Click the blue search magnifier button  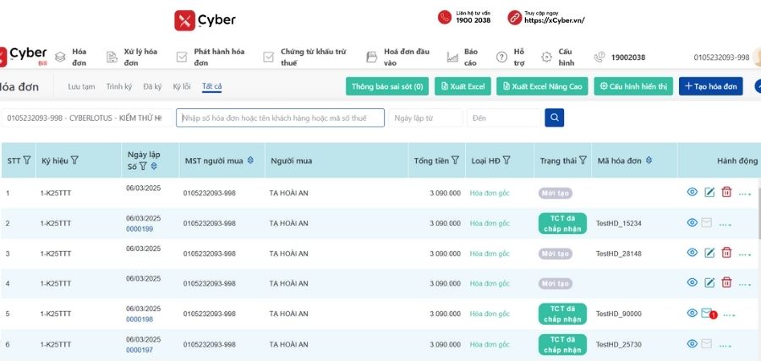(555, 118)
